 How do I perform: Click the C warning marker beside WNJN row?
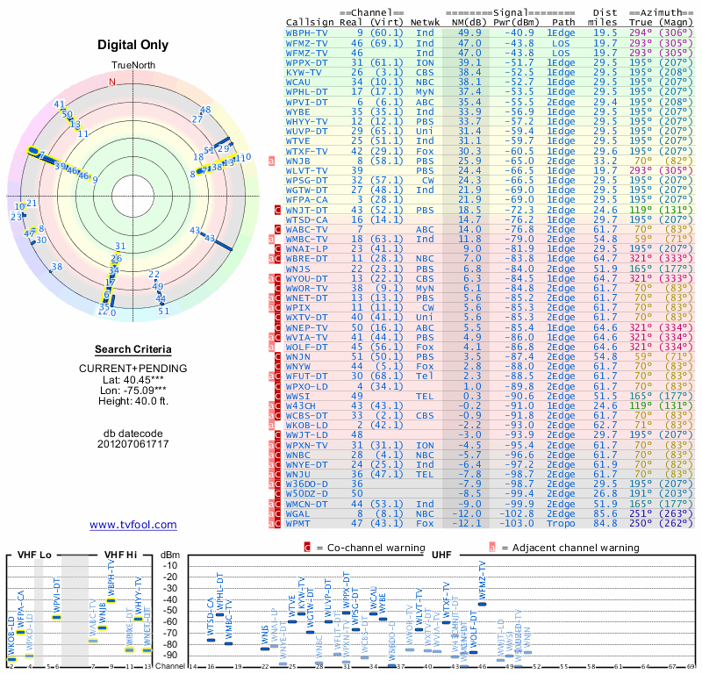click(277, 357)
